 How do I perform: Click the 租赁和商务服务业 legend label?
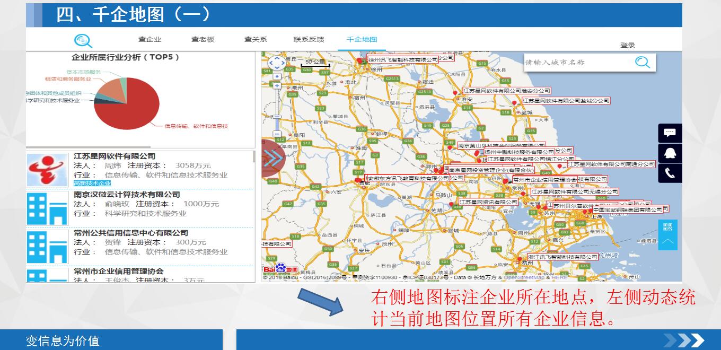tap(68, 79)
